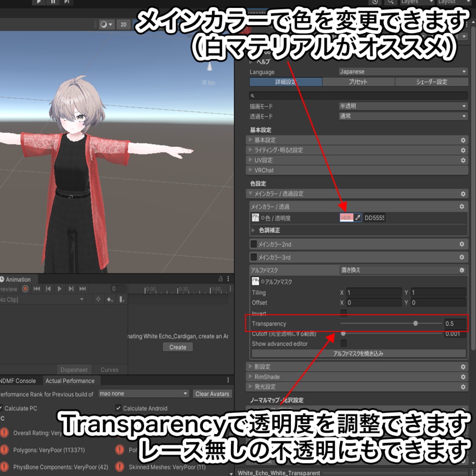Click the add event icon in Animation
Screen dimensions: 476x476
(x=121, y=300)
